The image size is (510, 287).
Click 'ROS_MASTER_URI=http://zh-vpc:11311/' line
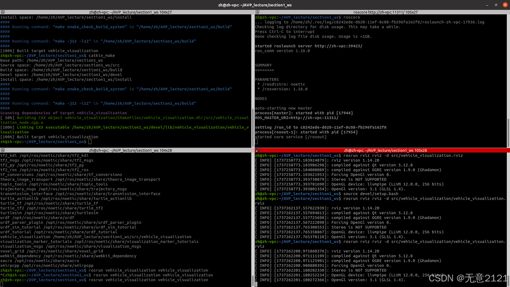click(297, 118)
